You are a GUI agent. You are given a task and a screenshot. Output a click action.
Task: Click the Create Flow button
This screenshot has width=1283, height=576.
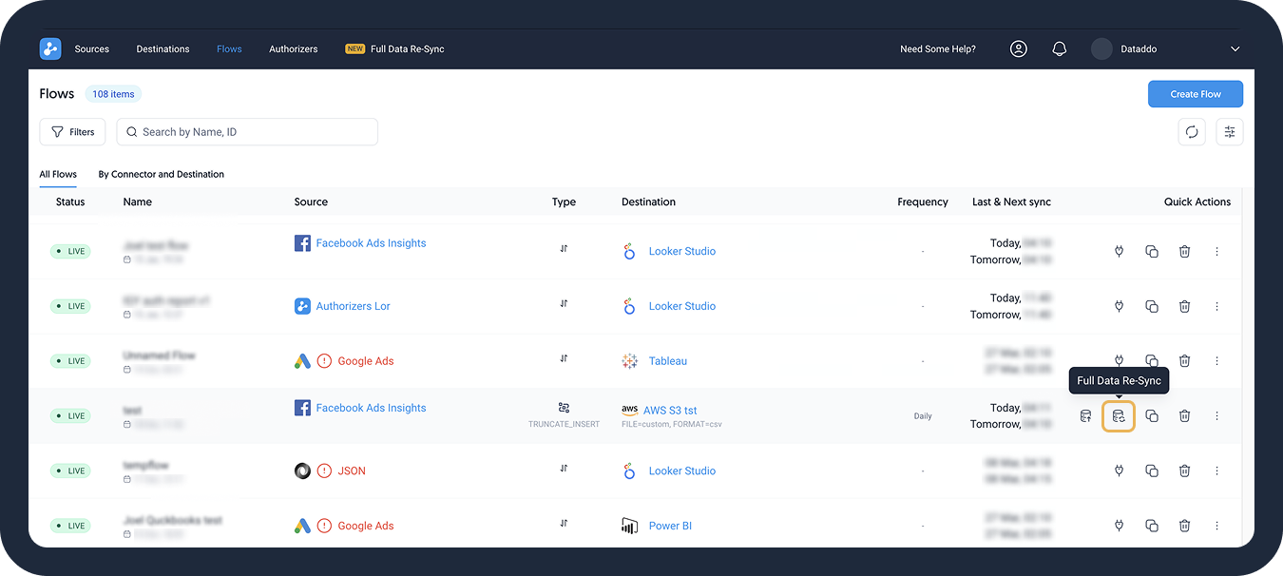(1196, 94)
